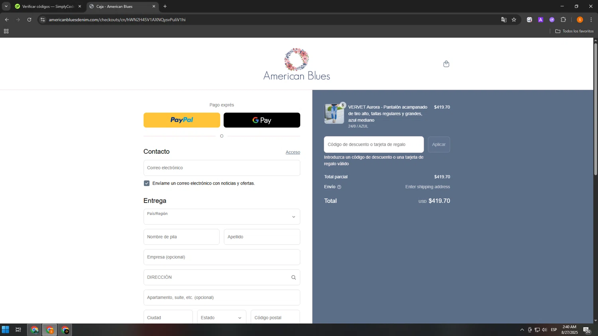598x336 pixels.
Task: Click the purple A extension icon
Action: point(541,20)
